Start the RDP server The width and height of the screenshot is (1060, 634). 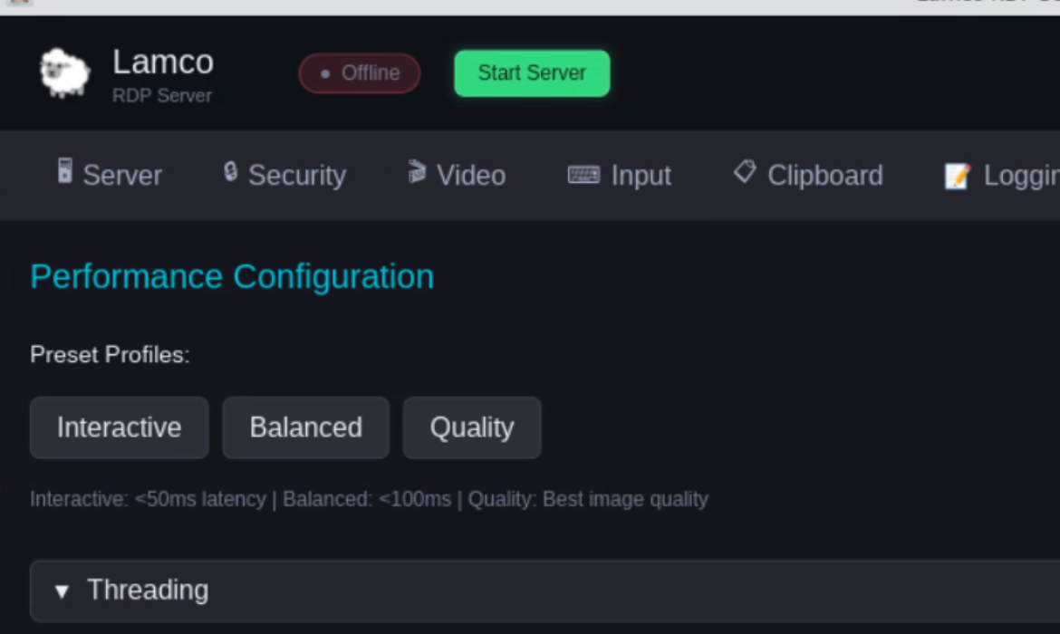coord(532,73)
